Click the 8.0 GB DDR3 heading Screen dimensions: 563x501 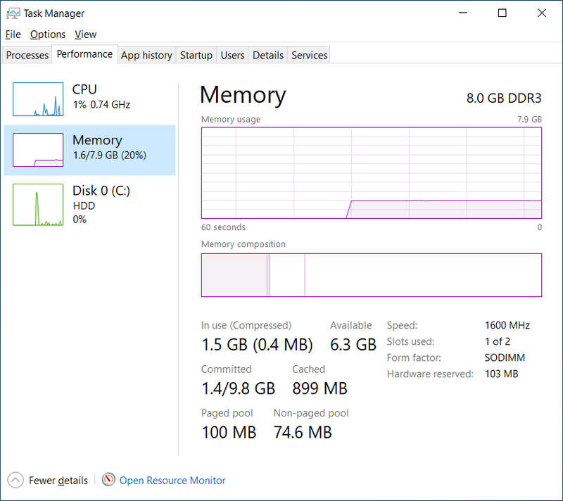click(x=504, y=98)
